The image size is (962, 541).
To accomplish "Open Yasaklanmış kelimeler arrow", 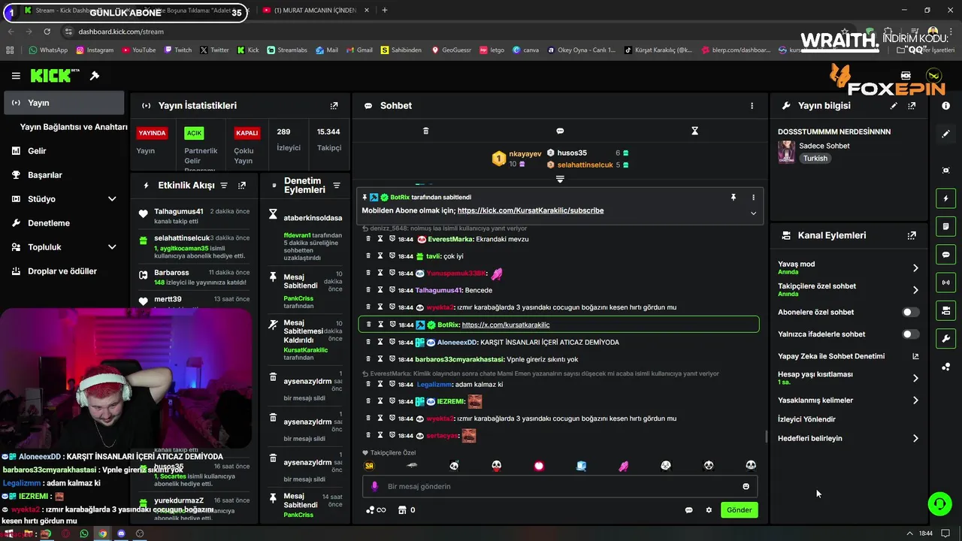I will point(915,400).
